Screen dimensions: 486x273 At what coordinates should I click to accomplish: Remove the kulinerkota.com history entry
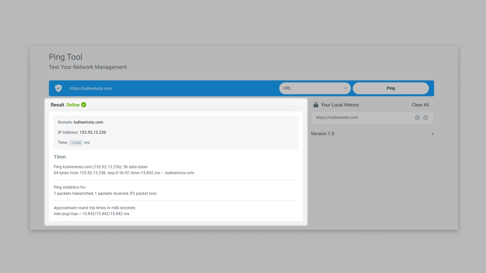426,118
